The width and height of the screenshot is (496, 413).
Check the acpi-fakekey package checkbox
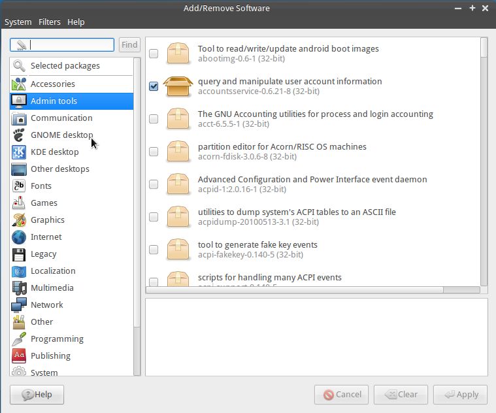point(154,250)
